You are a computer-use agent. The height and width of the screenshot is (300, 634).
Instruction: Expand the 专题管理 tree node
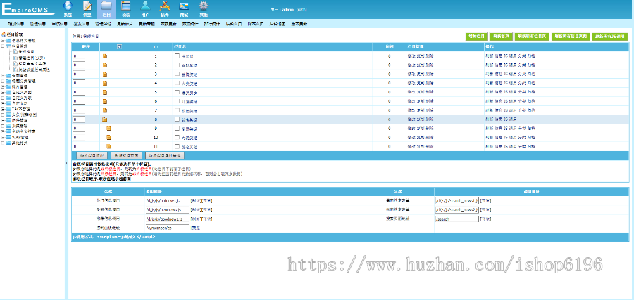pyautogui.click(x=3, y=75)
